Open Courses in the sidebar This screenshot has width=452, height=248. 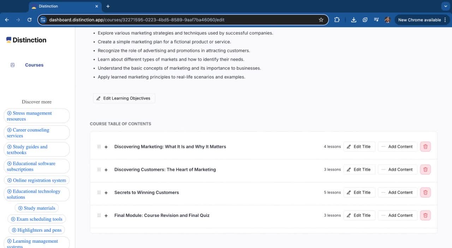pyautogui.click(x=34, y=65)
